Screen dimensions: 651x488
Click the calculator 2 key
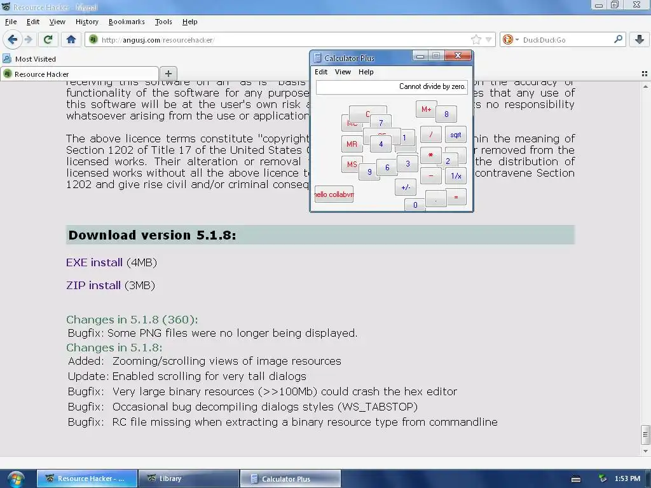[448, 161]
